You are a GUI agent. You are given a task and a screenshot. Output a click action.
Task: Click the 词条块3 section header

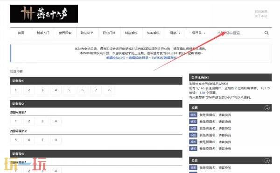click(96, 154)
